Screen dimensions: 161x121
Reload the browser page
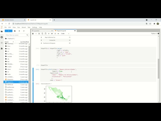9,24
